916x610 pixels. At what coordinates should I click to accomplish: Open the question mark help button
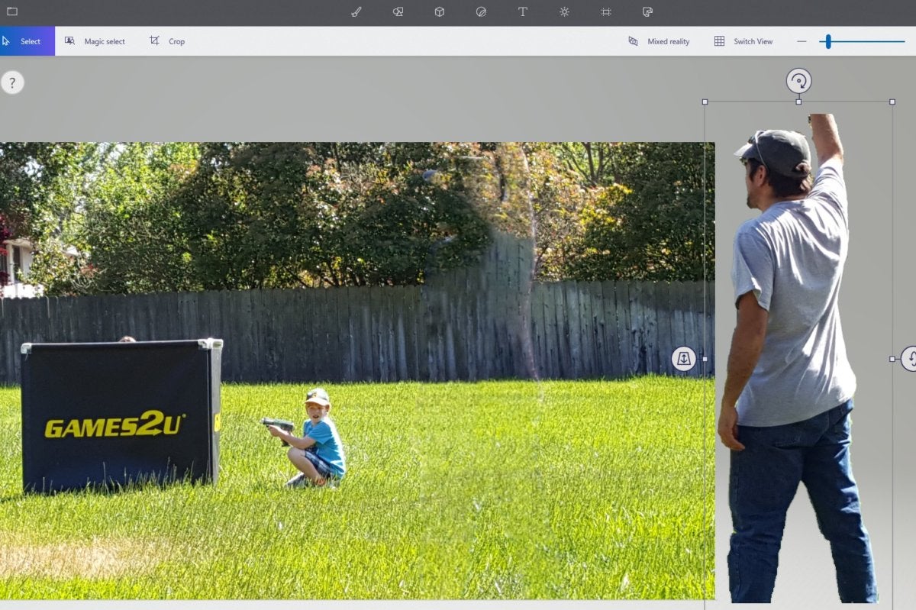coord(12,82)
